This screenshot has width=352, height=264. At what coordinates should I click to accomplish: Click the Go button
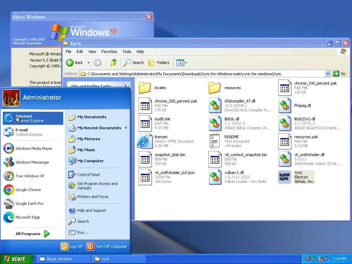[340, 74]
